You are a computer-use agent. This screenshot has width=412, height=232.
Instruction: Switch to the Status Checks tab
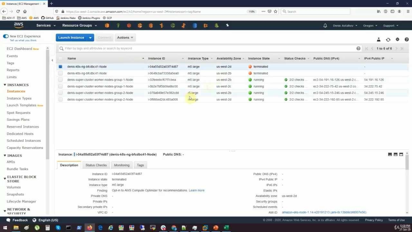[96, 165]
